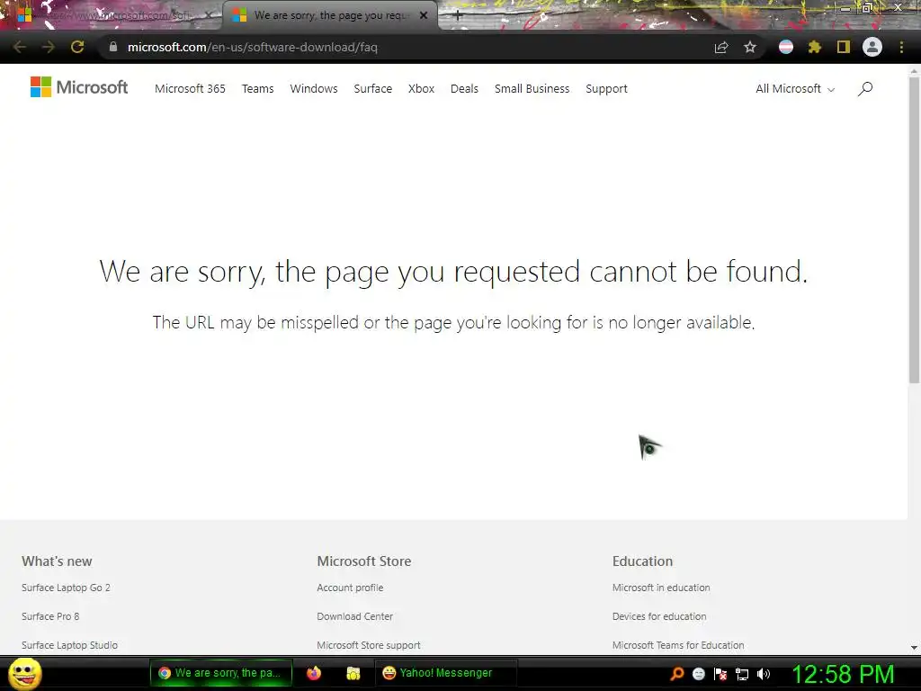The width and height of the screenshot is (921, 691).
Task: Click the Surface Pro 8 link
Action: click(x=50, y=616)
